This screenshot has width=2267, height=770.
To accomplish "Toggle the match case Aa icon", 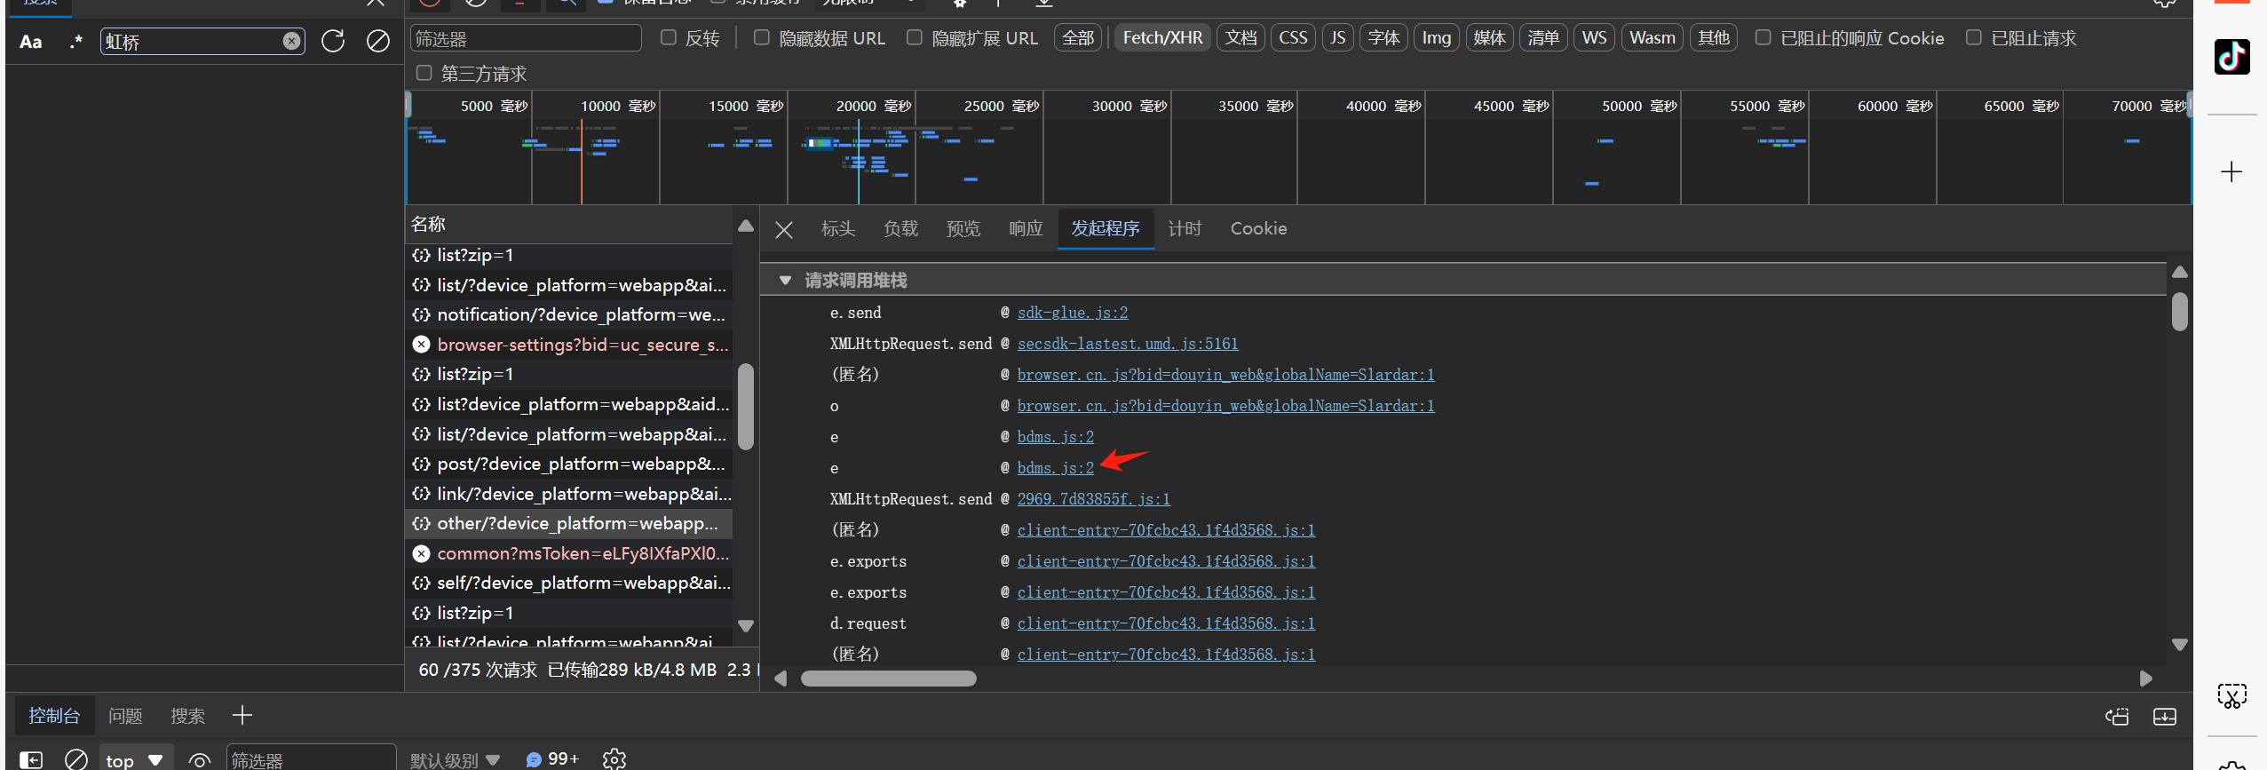I will 31,42.
